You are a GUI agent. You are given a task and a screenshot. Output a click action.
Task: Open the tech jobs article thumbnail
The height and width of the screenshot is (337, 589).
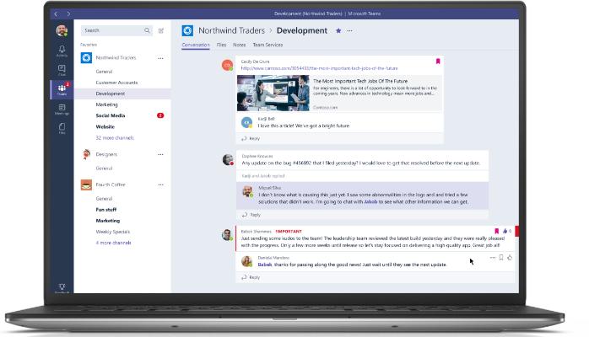(273, 93)
